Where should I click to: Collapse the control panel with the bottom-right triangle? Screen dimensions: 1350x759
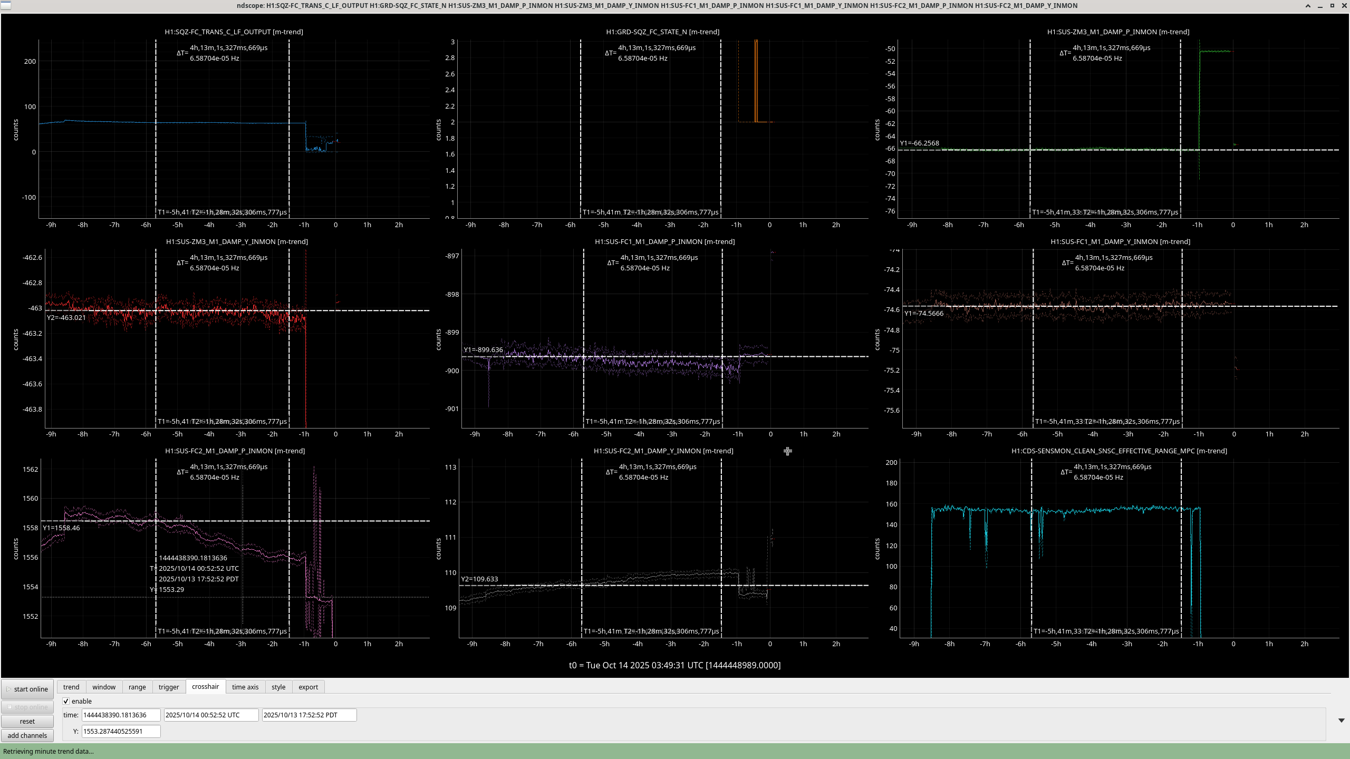(x=1341, y=720)
